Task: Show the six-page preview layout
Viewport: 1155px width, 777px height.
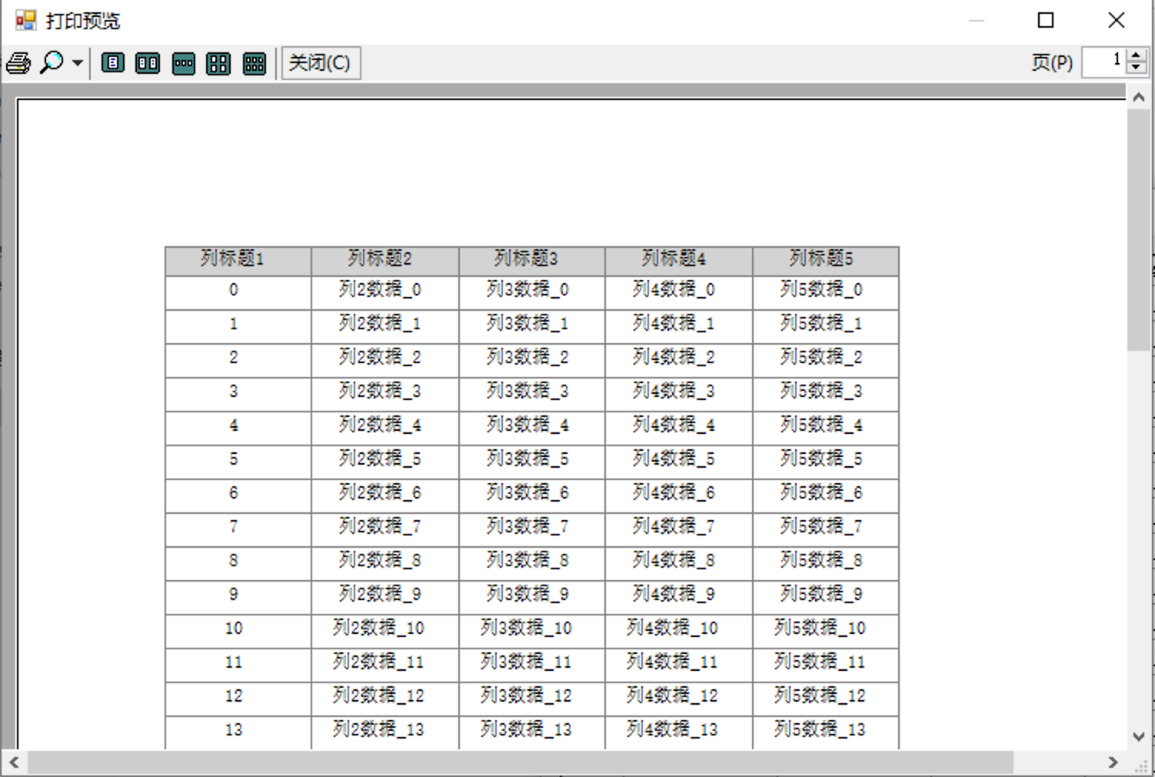Action: [x=255, y=63]
